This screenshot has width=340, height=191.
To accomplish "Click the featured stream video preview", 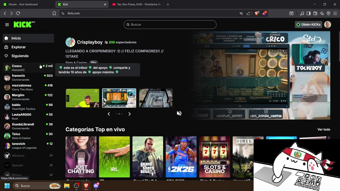I will click(262, 75).
